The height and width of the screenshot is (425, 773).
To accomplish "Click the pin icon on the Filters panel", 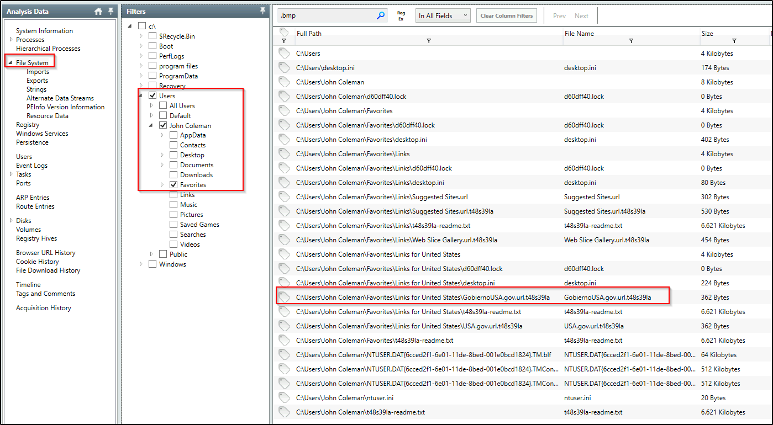I will (x=262, y=10).
